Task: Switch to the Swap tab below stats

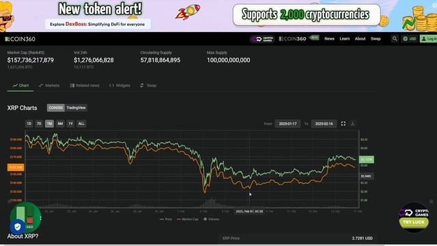Action: tap(148, 85)
